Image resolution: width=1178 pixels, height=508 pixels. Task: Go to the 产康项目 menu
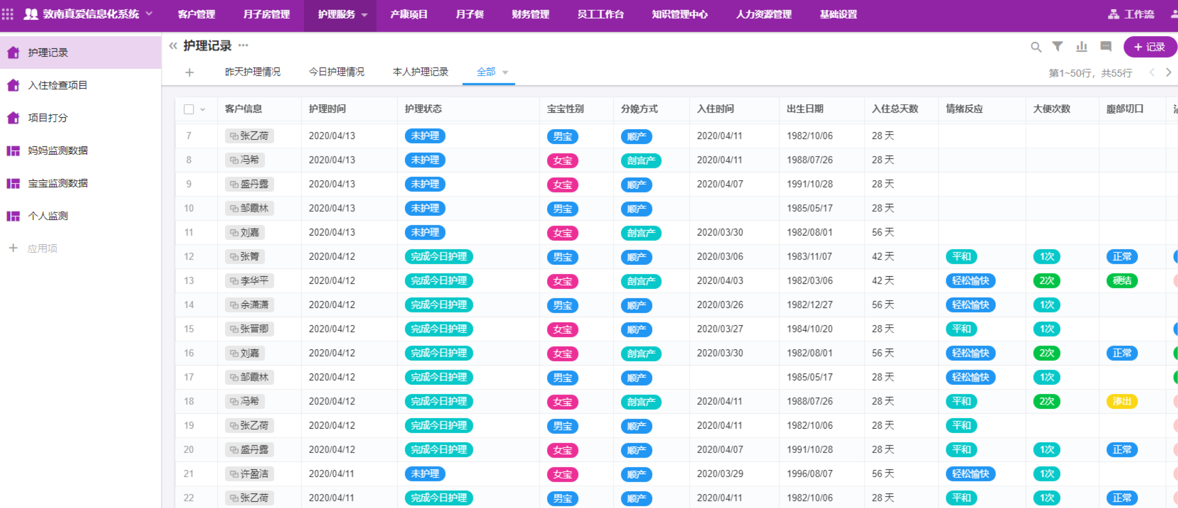[409, 14]
